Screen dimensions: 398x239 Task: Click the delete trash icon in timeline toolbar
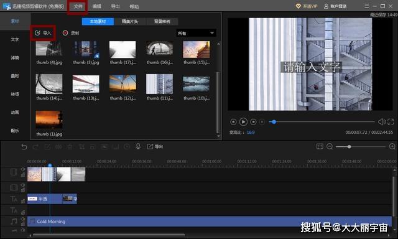[70, 147]
